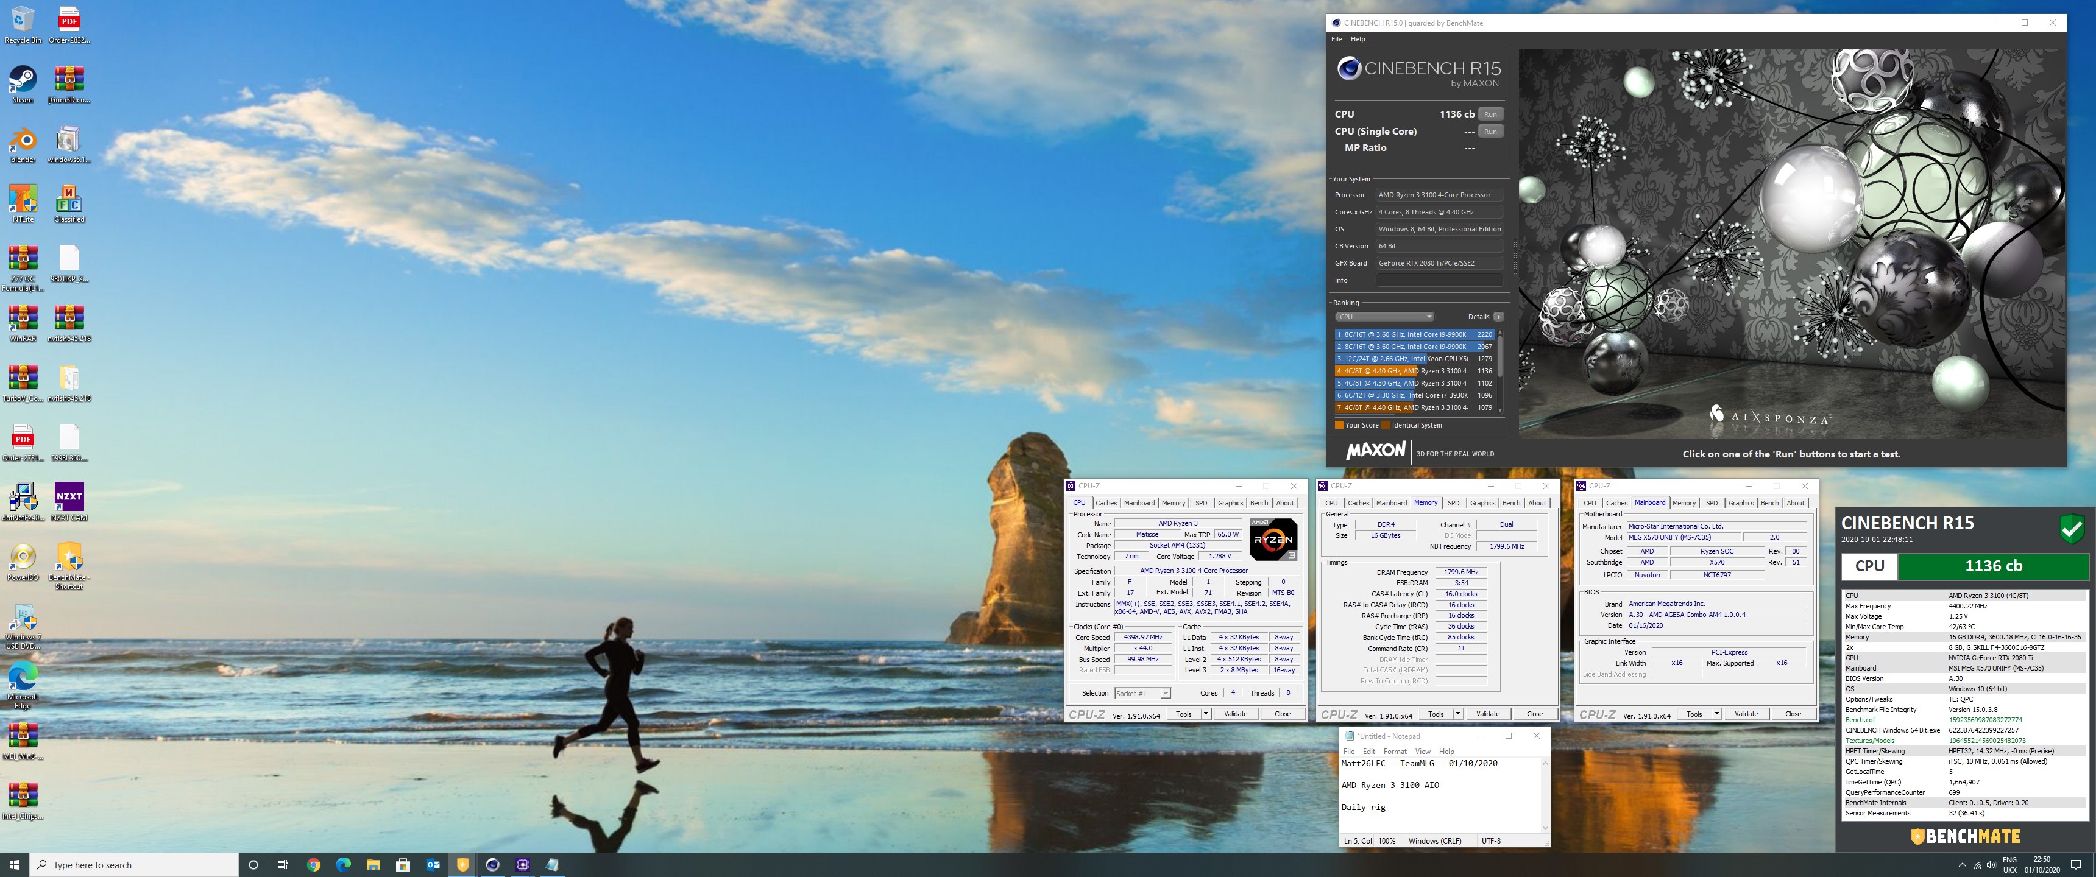Open the File menu in Cinebench
Screen dimensions: 2096x877
[x=1336, y=39]
